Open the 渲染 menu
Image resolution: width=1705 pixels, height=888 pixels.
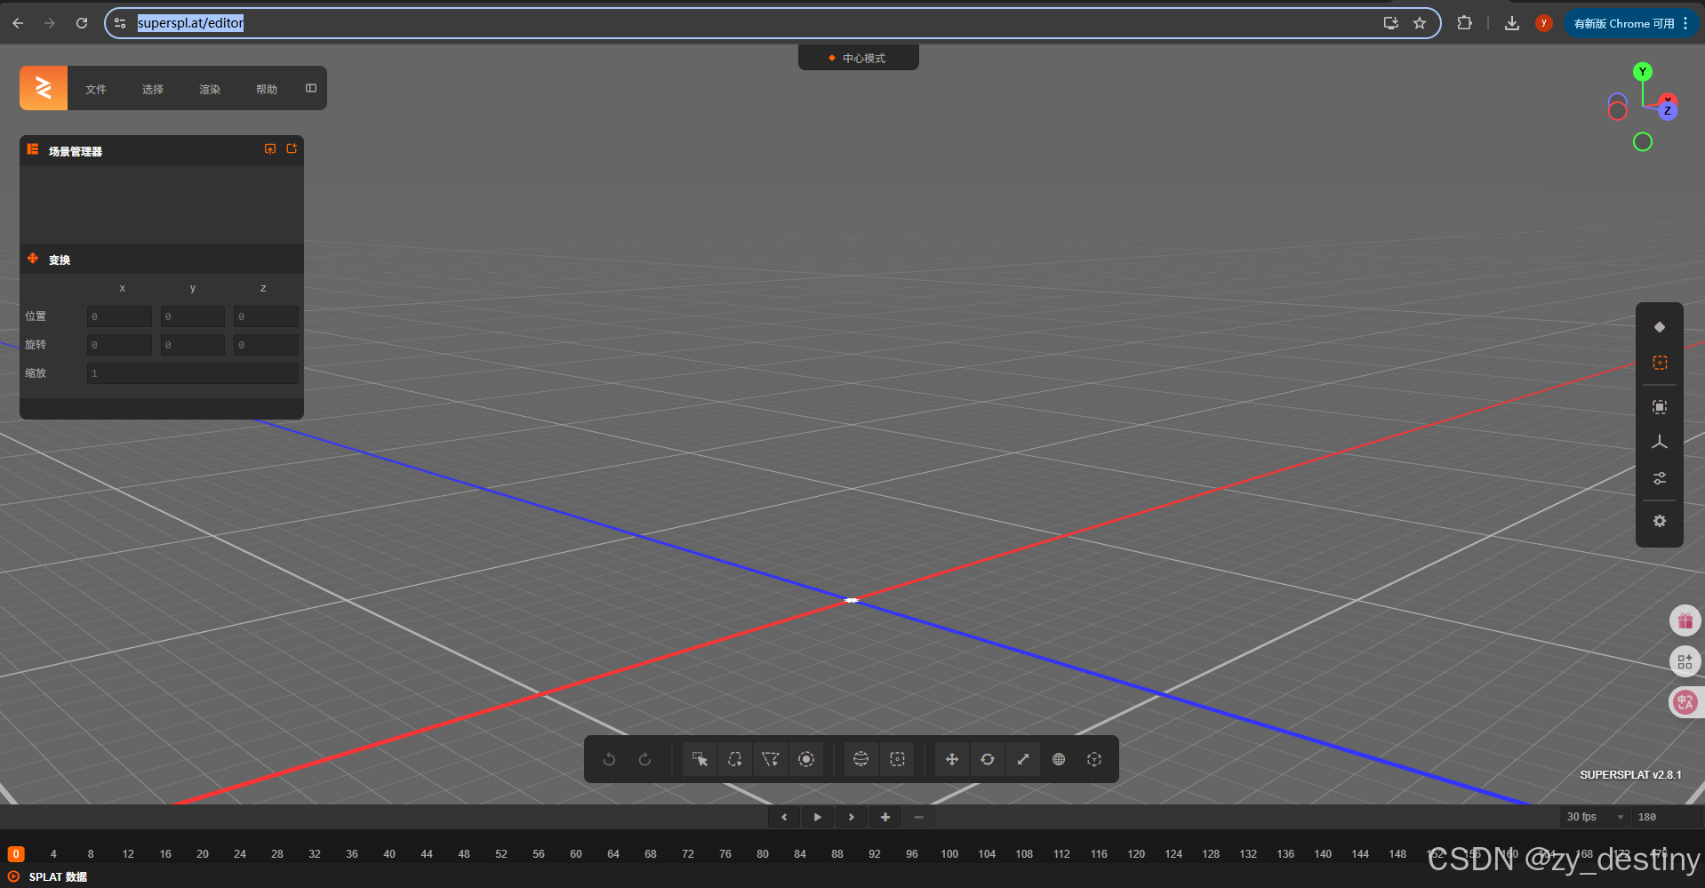pos(210,89)
